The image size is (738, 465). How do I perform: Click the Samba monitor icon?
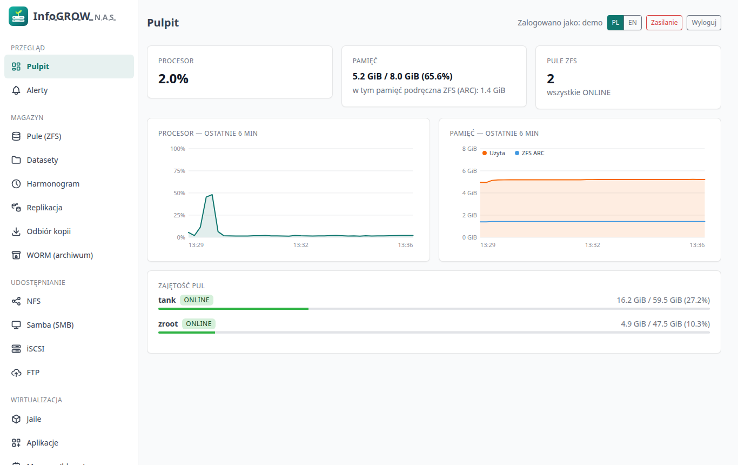[16, 325]
